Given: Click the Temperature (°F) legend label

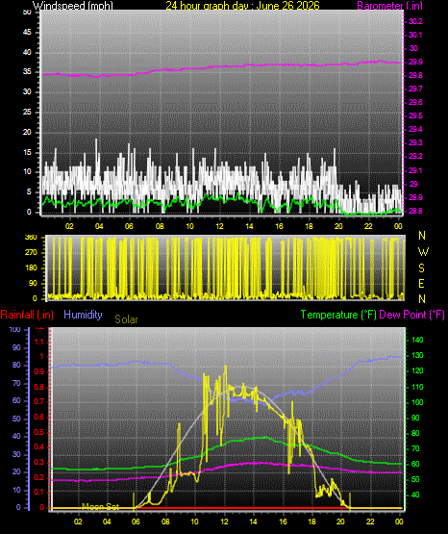Looking at the screenshot, I should click(x=338, y=315).
